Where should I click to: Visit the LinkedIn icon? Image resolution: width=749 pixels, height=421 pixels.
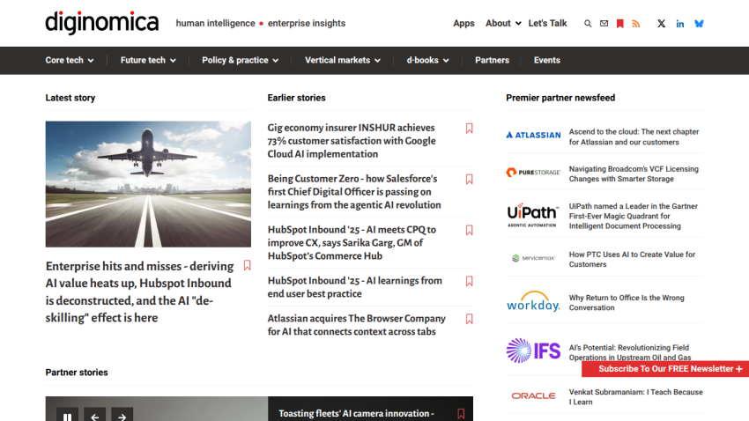tap(679, 24)
